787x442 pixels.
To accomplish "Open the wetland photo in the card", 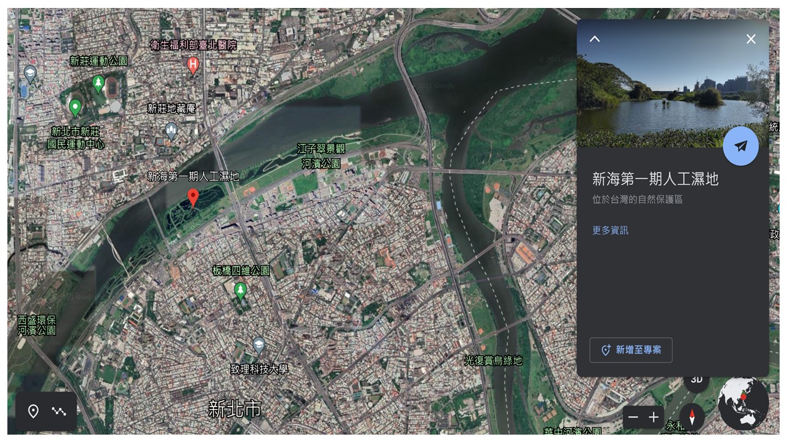I will pyautogui.click(x=673, y=83).
